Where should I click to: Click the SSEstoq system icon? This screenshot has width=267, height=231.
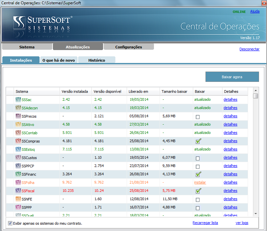coord(18,149)
